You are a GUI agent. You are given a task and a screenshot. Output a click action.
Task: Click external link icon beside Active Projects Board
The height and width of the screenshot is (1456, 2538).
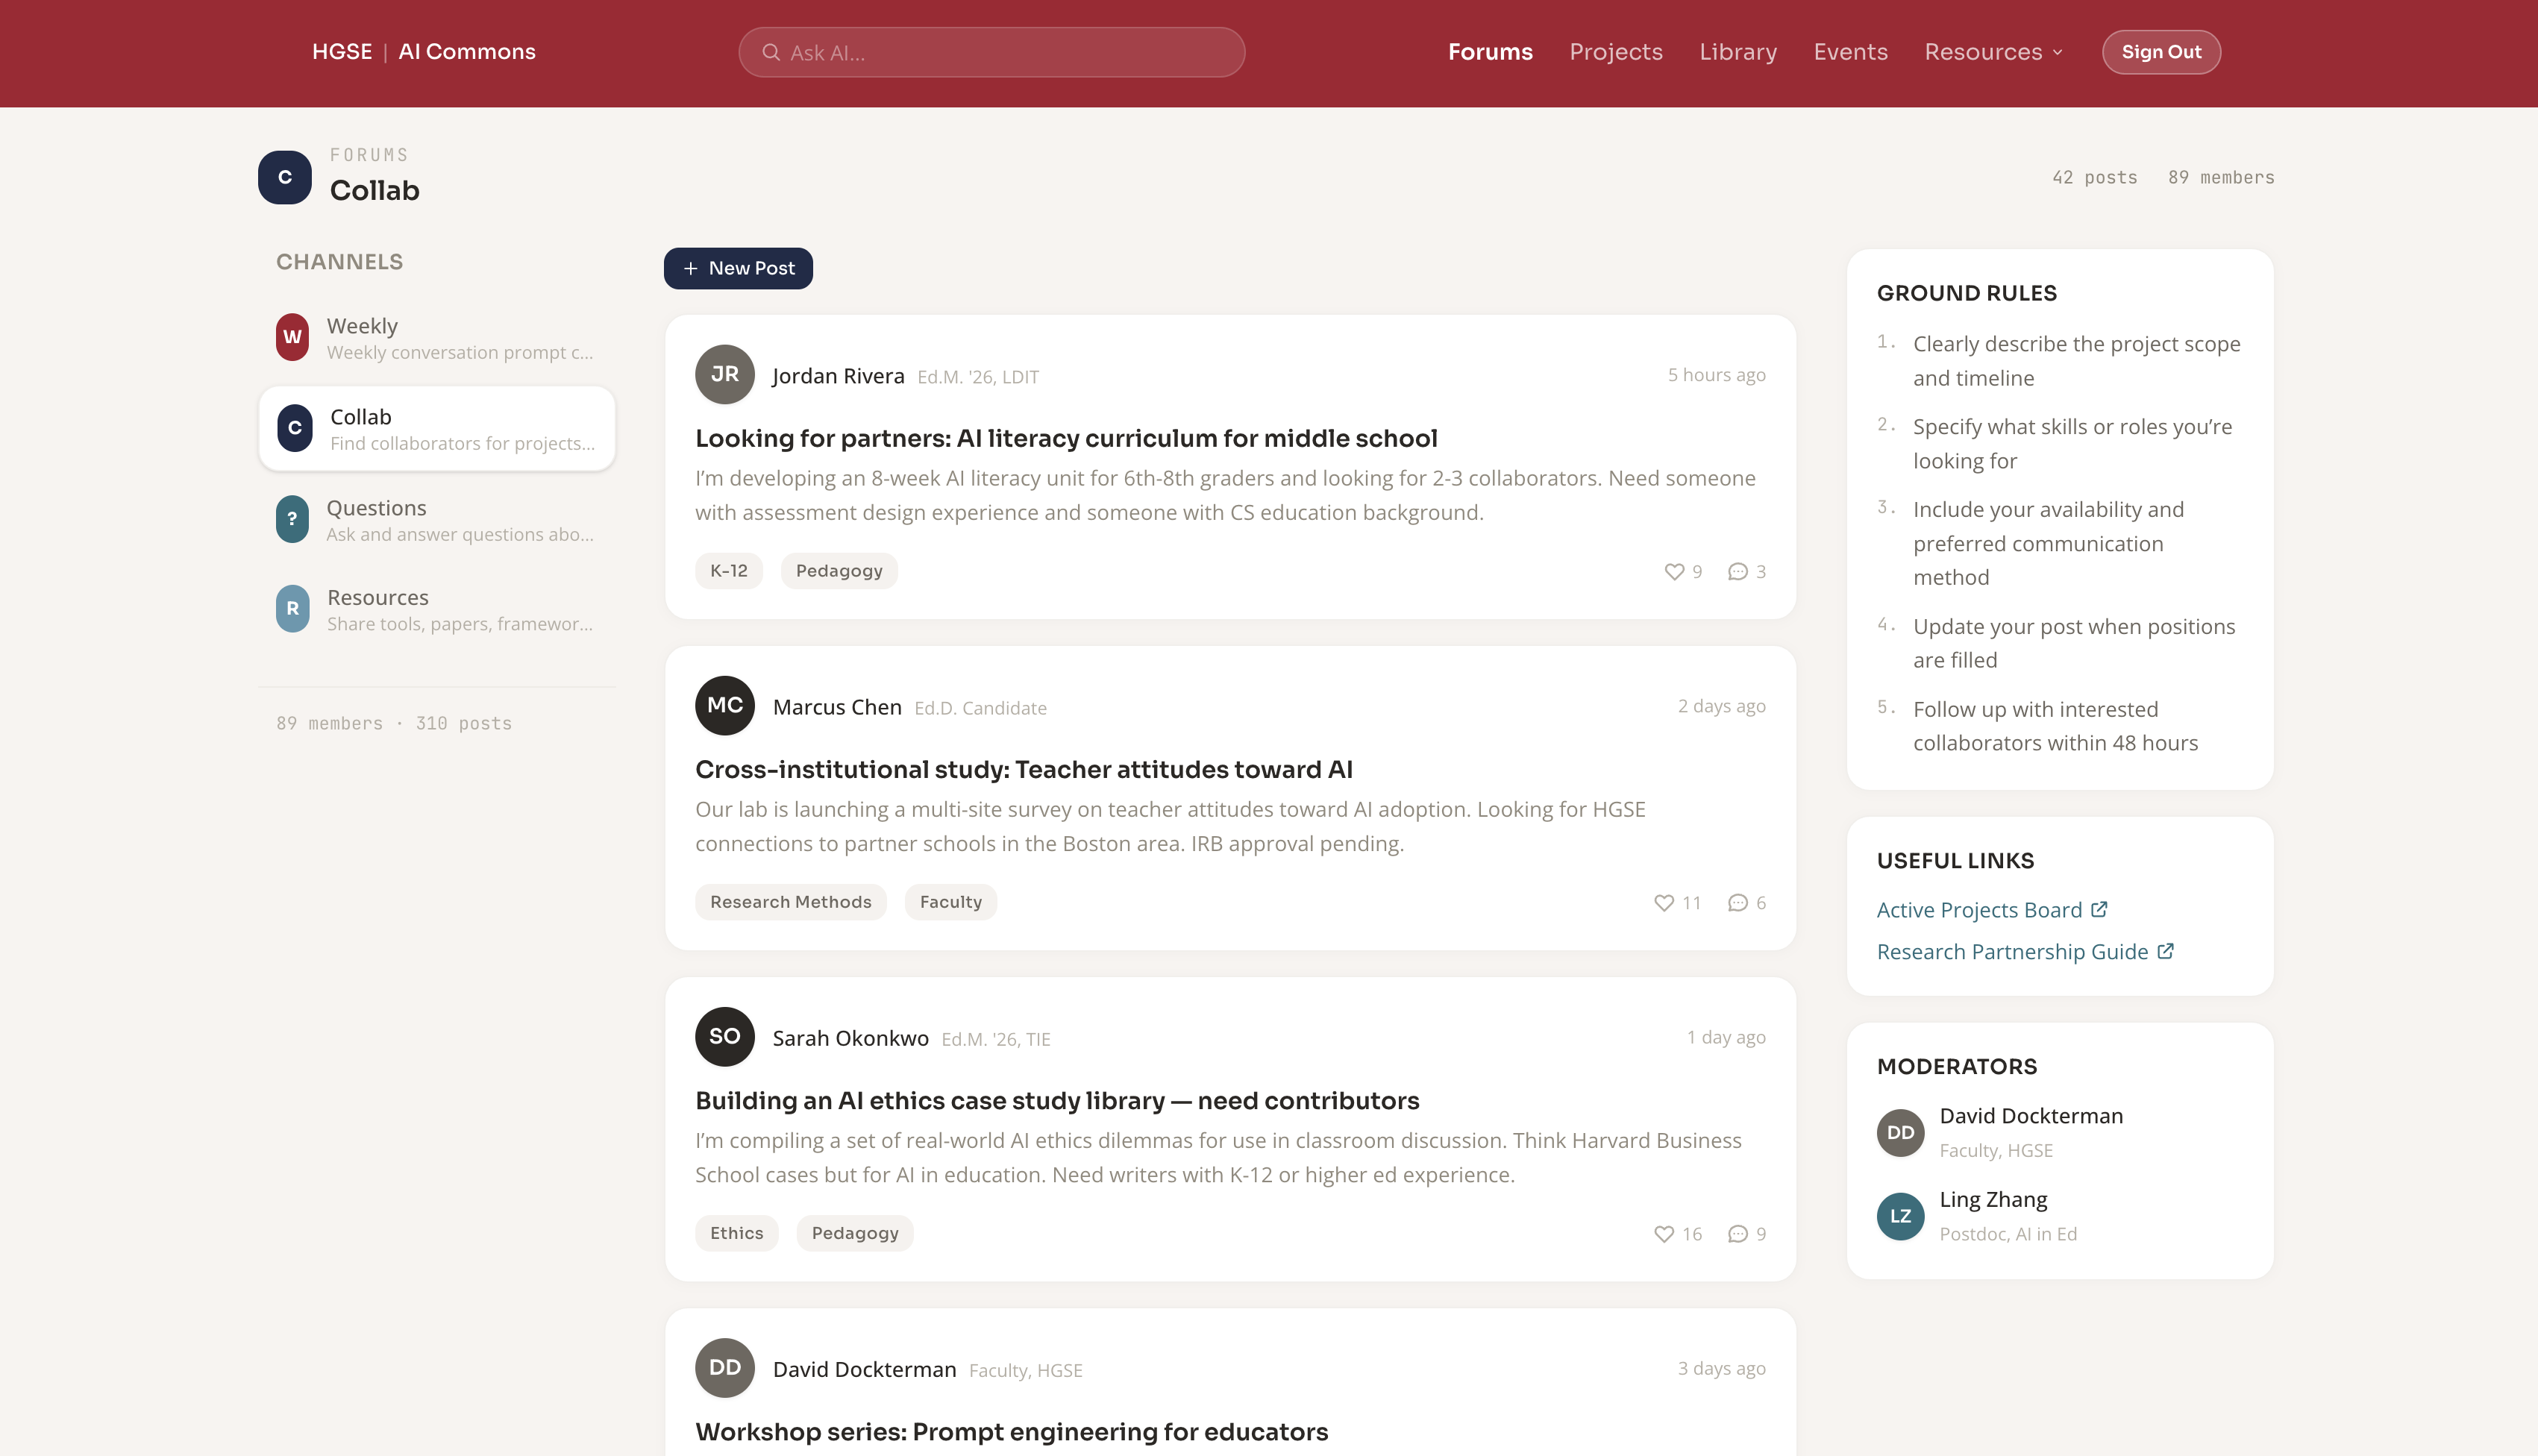(x=2099, y=909)
